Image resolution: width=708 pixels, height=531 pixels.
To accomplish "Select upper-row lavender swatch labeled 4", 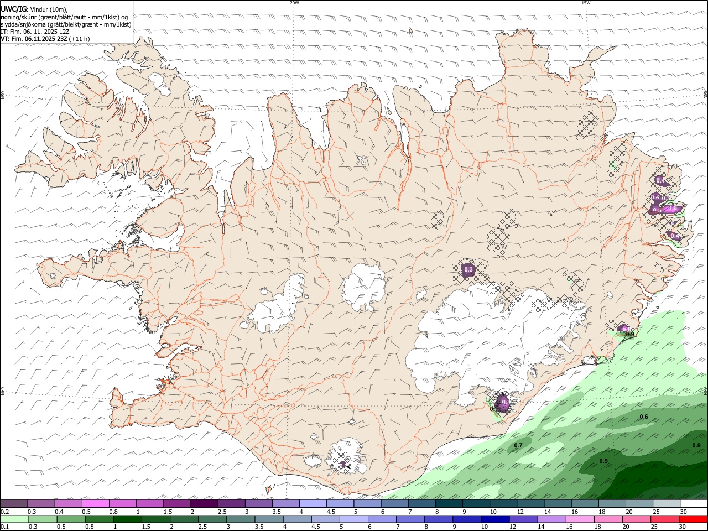I will 313,503.
